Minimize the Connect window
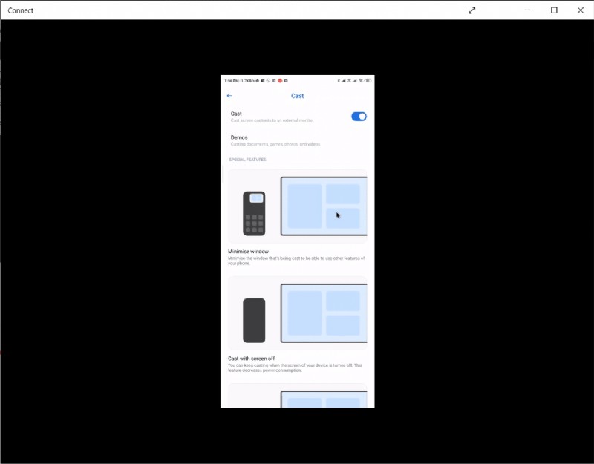 [527, 10]
